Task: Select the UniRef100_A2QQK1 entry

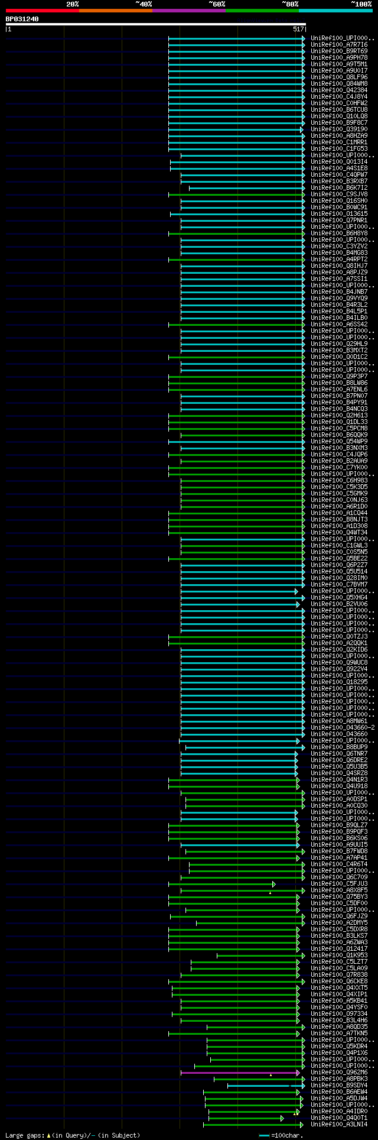Action: click(x=339, y=643)
